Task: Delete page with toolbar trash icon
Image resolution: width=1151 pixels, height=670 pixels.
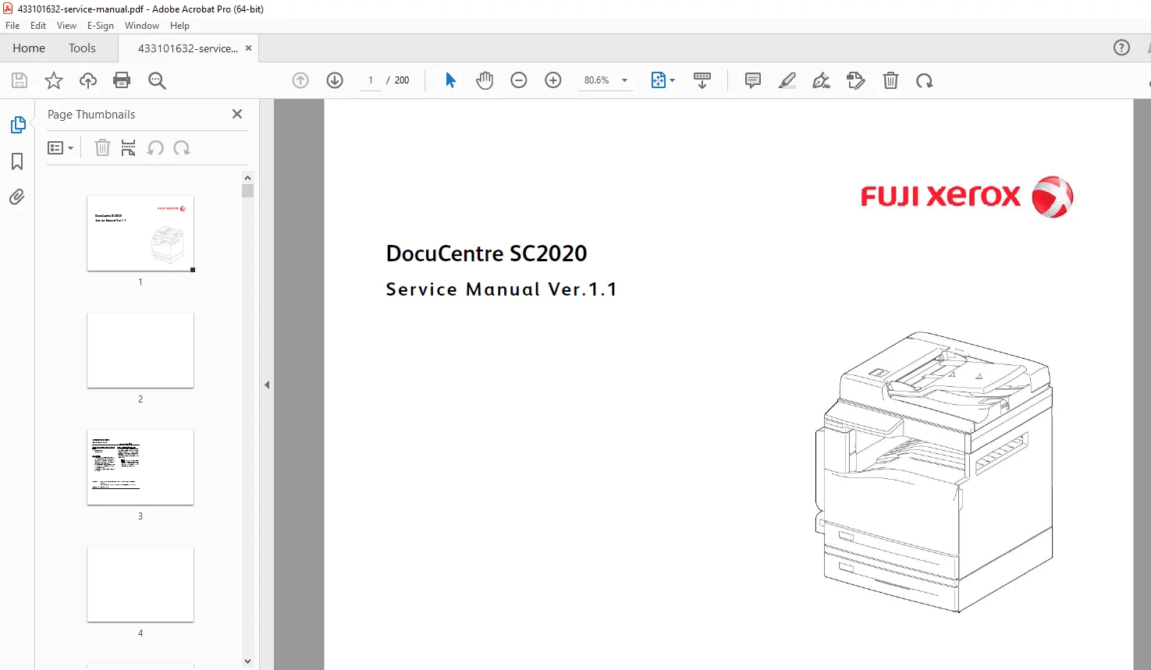Action: 890,80
